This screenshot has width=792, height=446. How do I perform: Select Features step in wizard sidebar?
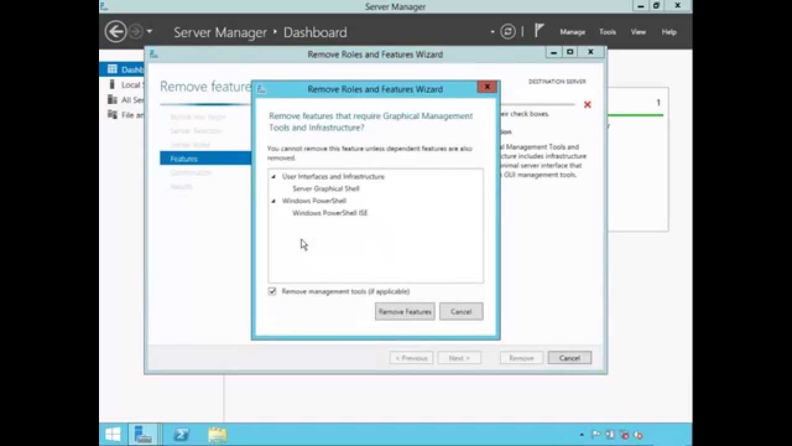click(x=205, y=159)
